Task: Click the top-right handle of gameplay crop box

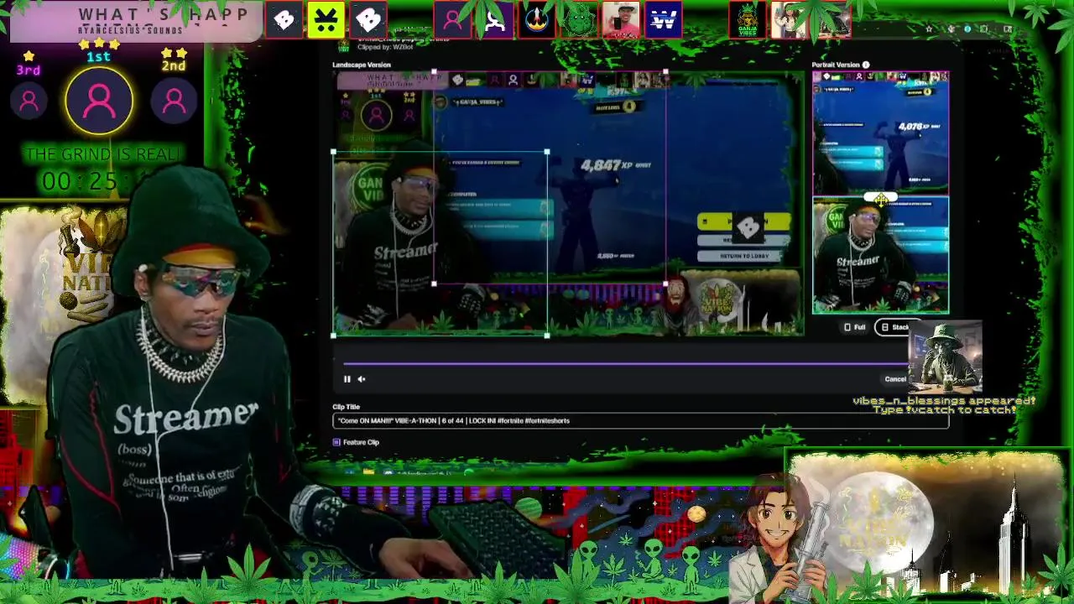Action: tap(665, 73)
